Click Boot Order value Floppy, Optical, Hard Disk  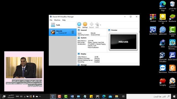pyautogui.click(x=96, y=42)
